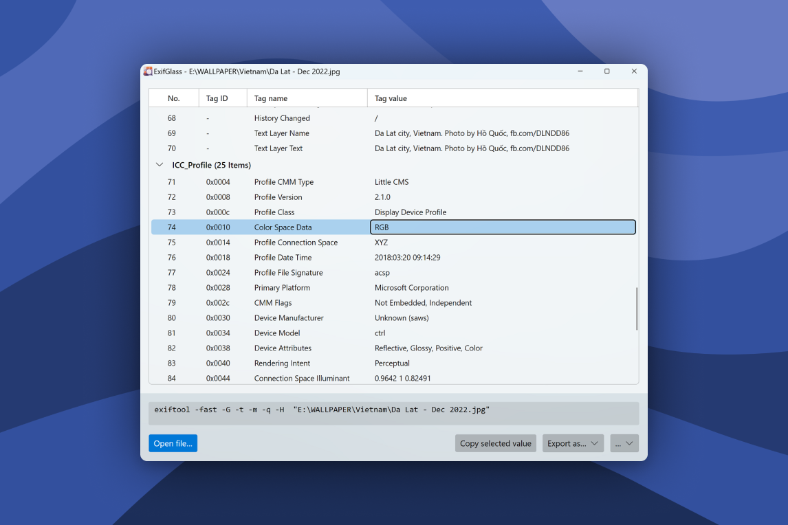This screenshot has width=788, height=525.
Task: Select the Profile CMM Type row
Action: click(283, 182)
